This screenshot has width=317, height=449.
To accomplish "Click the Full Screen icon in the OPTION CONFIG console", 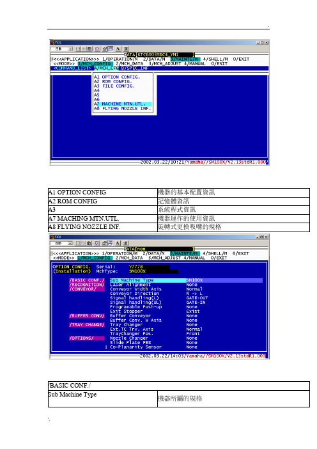I will pyautogui.click(x=97, y=243).
